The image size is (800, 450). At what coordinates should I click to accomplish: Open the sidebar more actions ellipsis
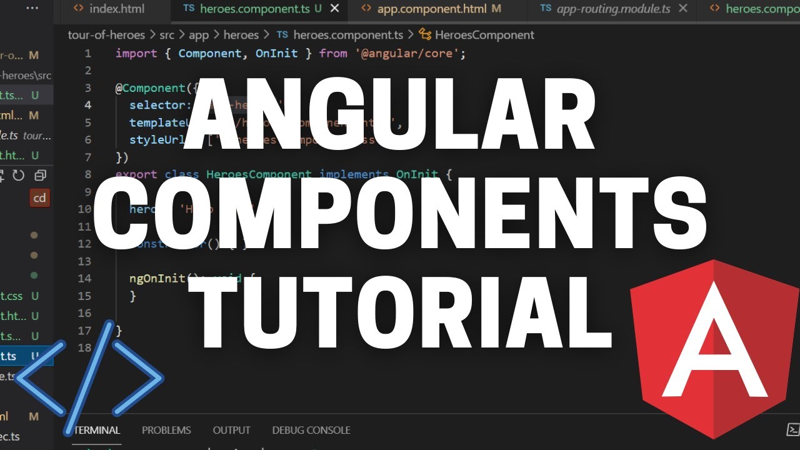(x=32, y=8)
